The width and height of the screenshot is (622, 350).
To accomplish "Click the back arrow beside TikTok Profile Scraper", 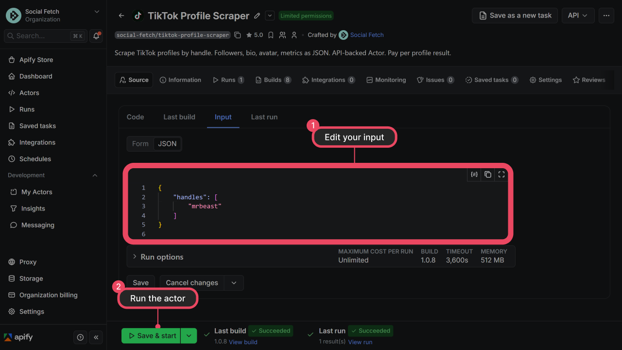I will [121, 16].
